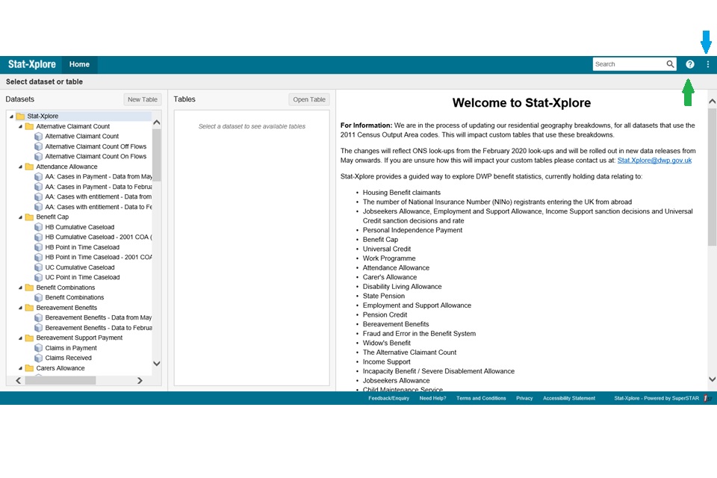Go to the Home tab

coord(79,64)
